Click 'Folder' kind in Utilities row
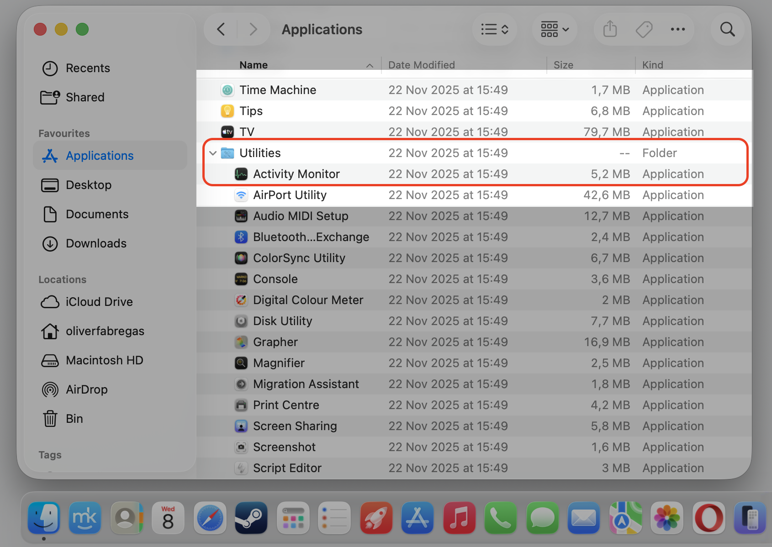Screen dimensions: 772x547 (x=659, y=153)
